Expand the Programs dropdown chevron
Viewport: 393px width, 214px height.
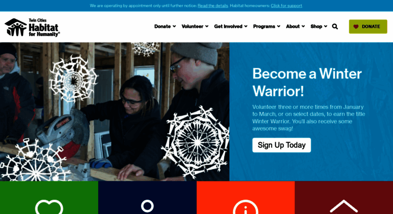click(279, 26)
